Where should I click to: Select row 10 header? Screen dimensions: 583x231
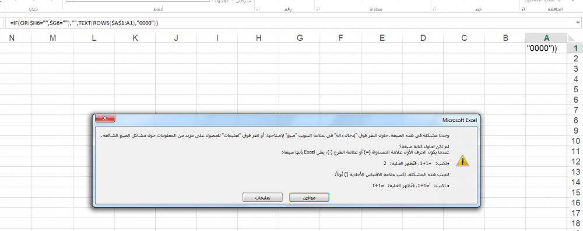pos(575,141)
